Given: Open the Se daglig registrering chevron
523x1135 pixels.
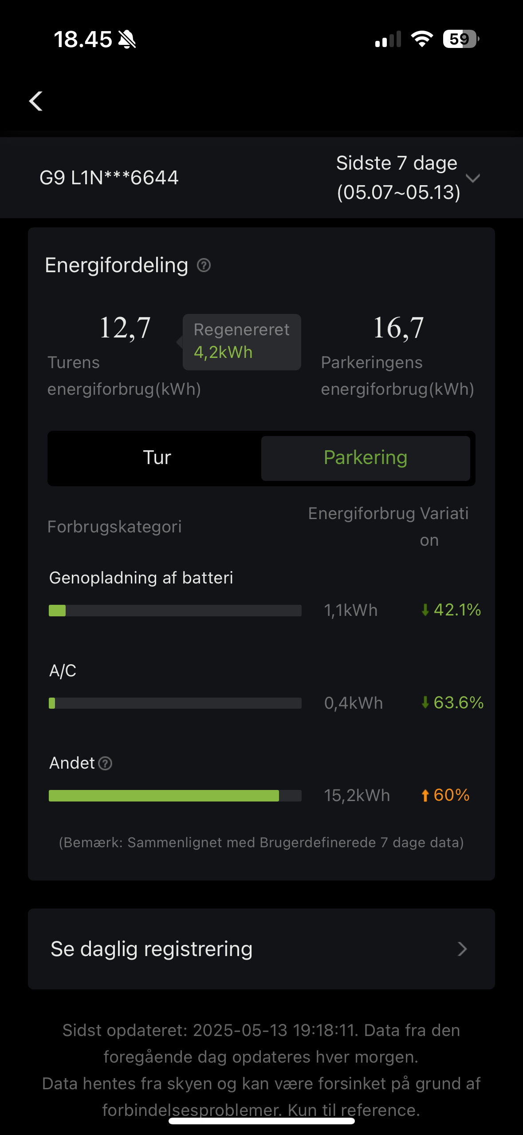Looking at the screenshot, I should tap(462, 949).
